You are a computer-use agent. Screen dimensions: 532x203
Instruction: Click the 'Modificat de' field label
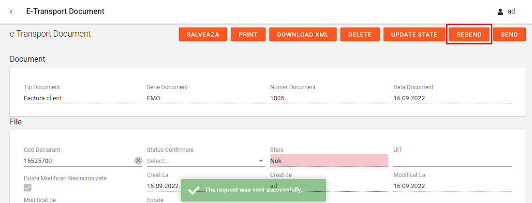tap(40, 200)
